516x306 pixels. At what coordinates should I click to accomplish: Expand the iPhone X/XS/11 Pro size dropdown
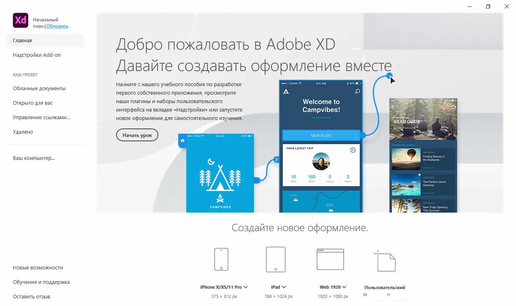(246, 287)
